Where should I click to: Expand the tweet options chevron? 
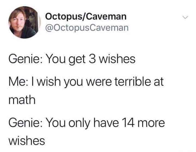tap(185, 17)
